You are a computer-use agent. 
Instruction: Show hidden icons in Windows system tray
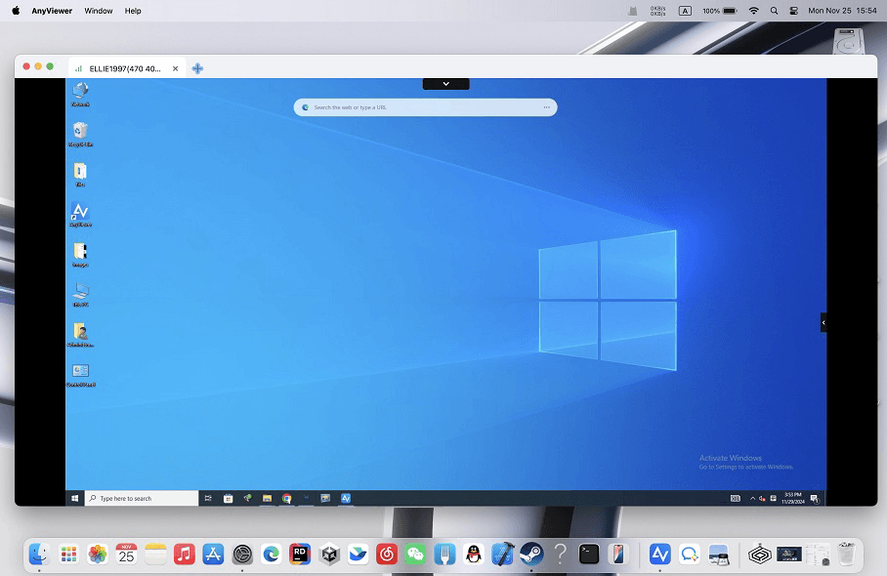[x=752, y=498]
